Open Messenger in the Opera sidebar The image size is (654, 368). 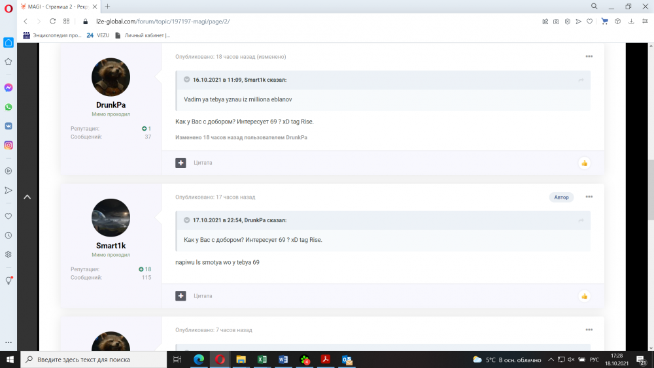[9, 88]
